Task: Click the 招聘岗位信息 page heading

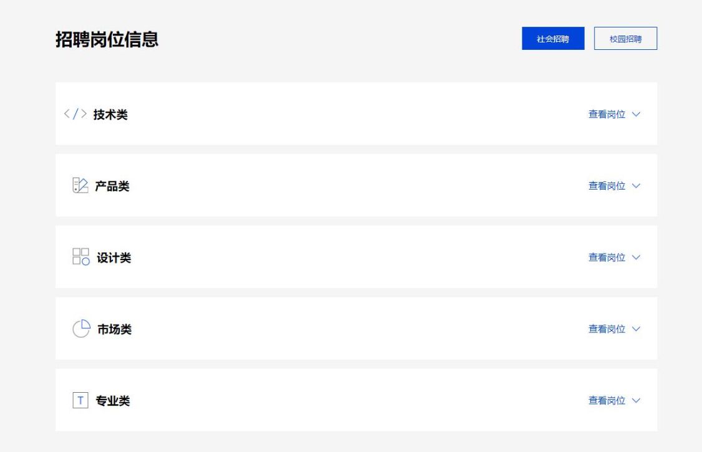Action: tap(107, 39)
